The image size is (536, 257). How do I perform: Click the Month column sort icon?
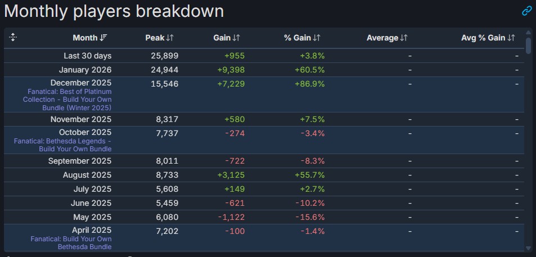coord(103,38)
